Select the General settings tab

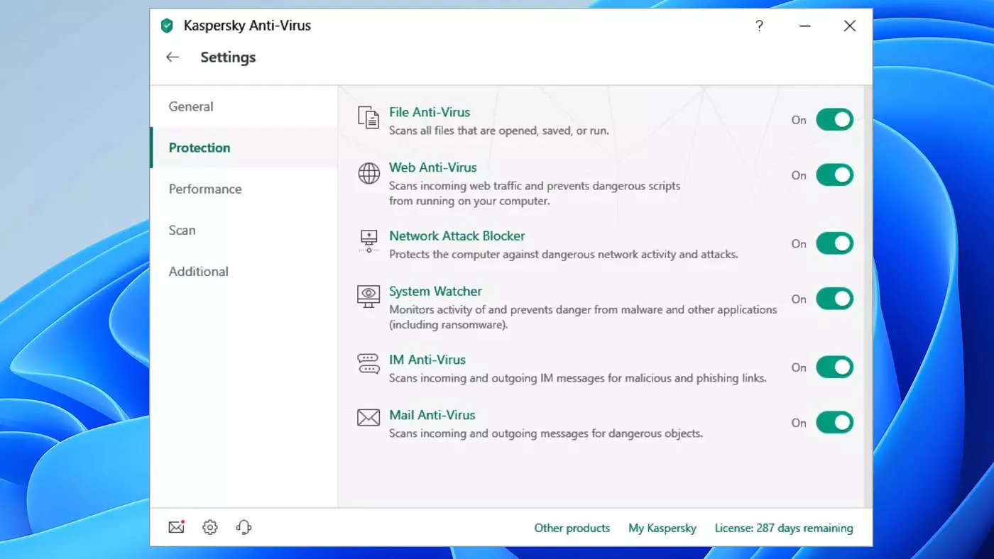[x=244, y=106]
